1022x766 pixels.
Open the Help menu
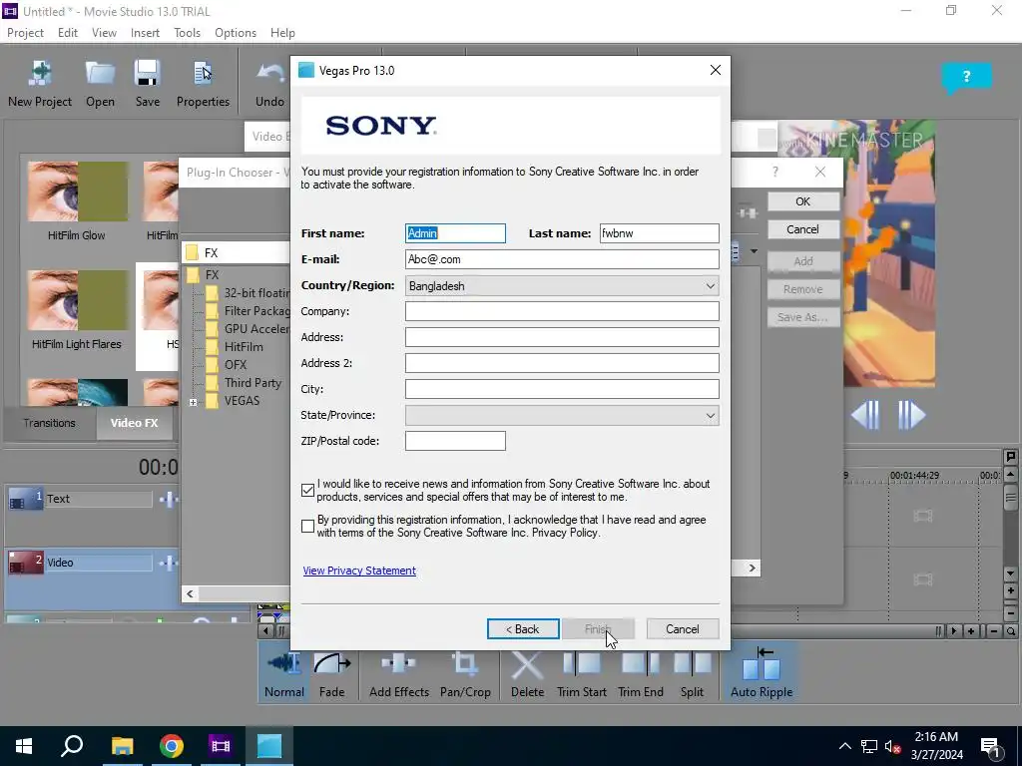click(x=282, y=33)
